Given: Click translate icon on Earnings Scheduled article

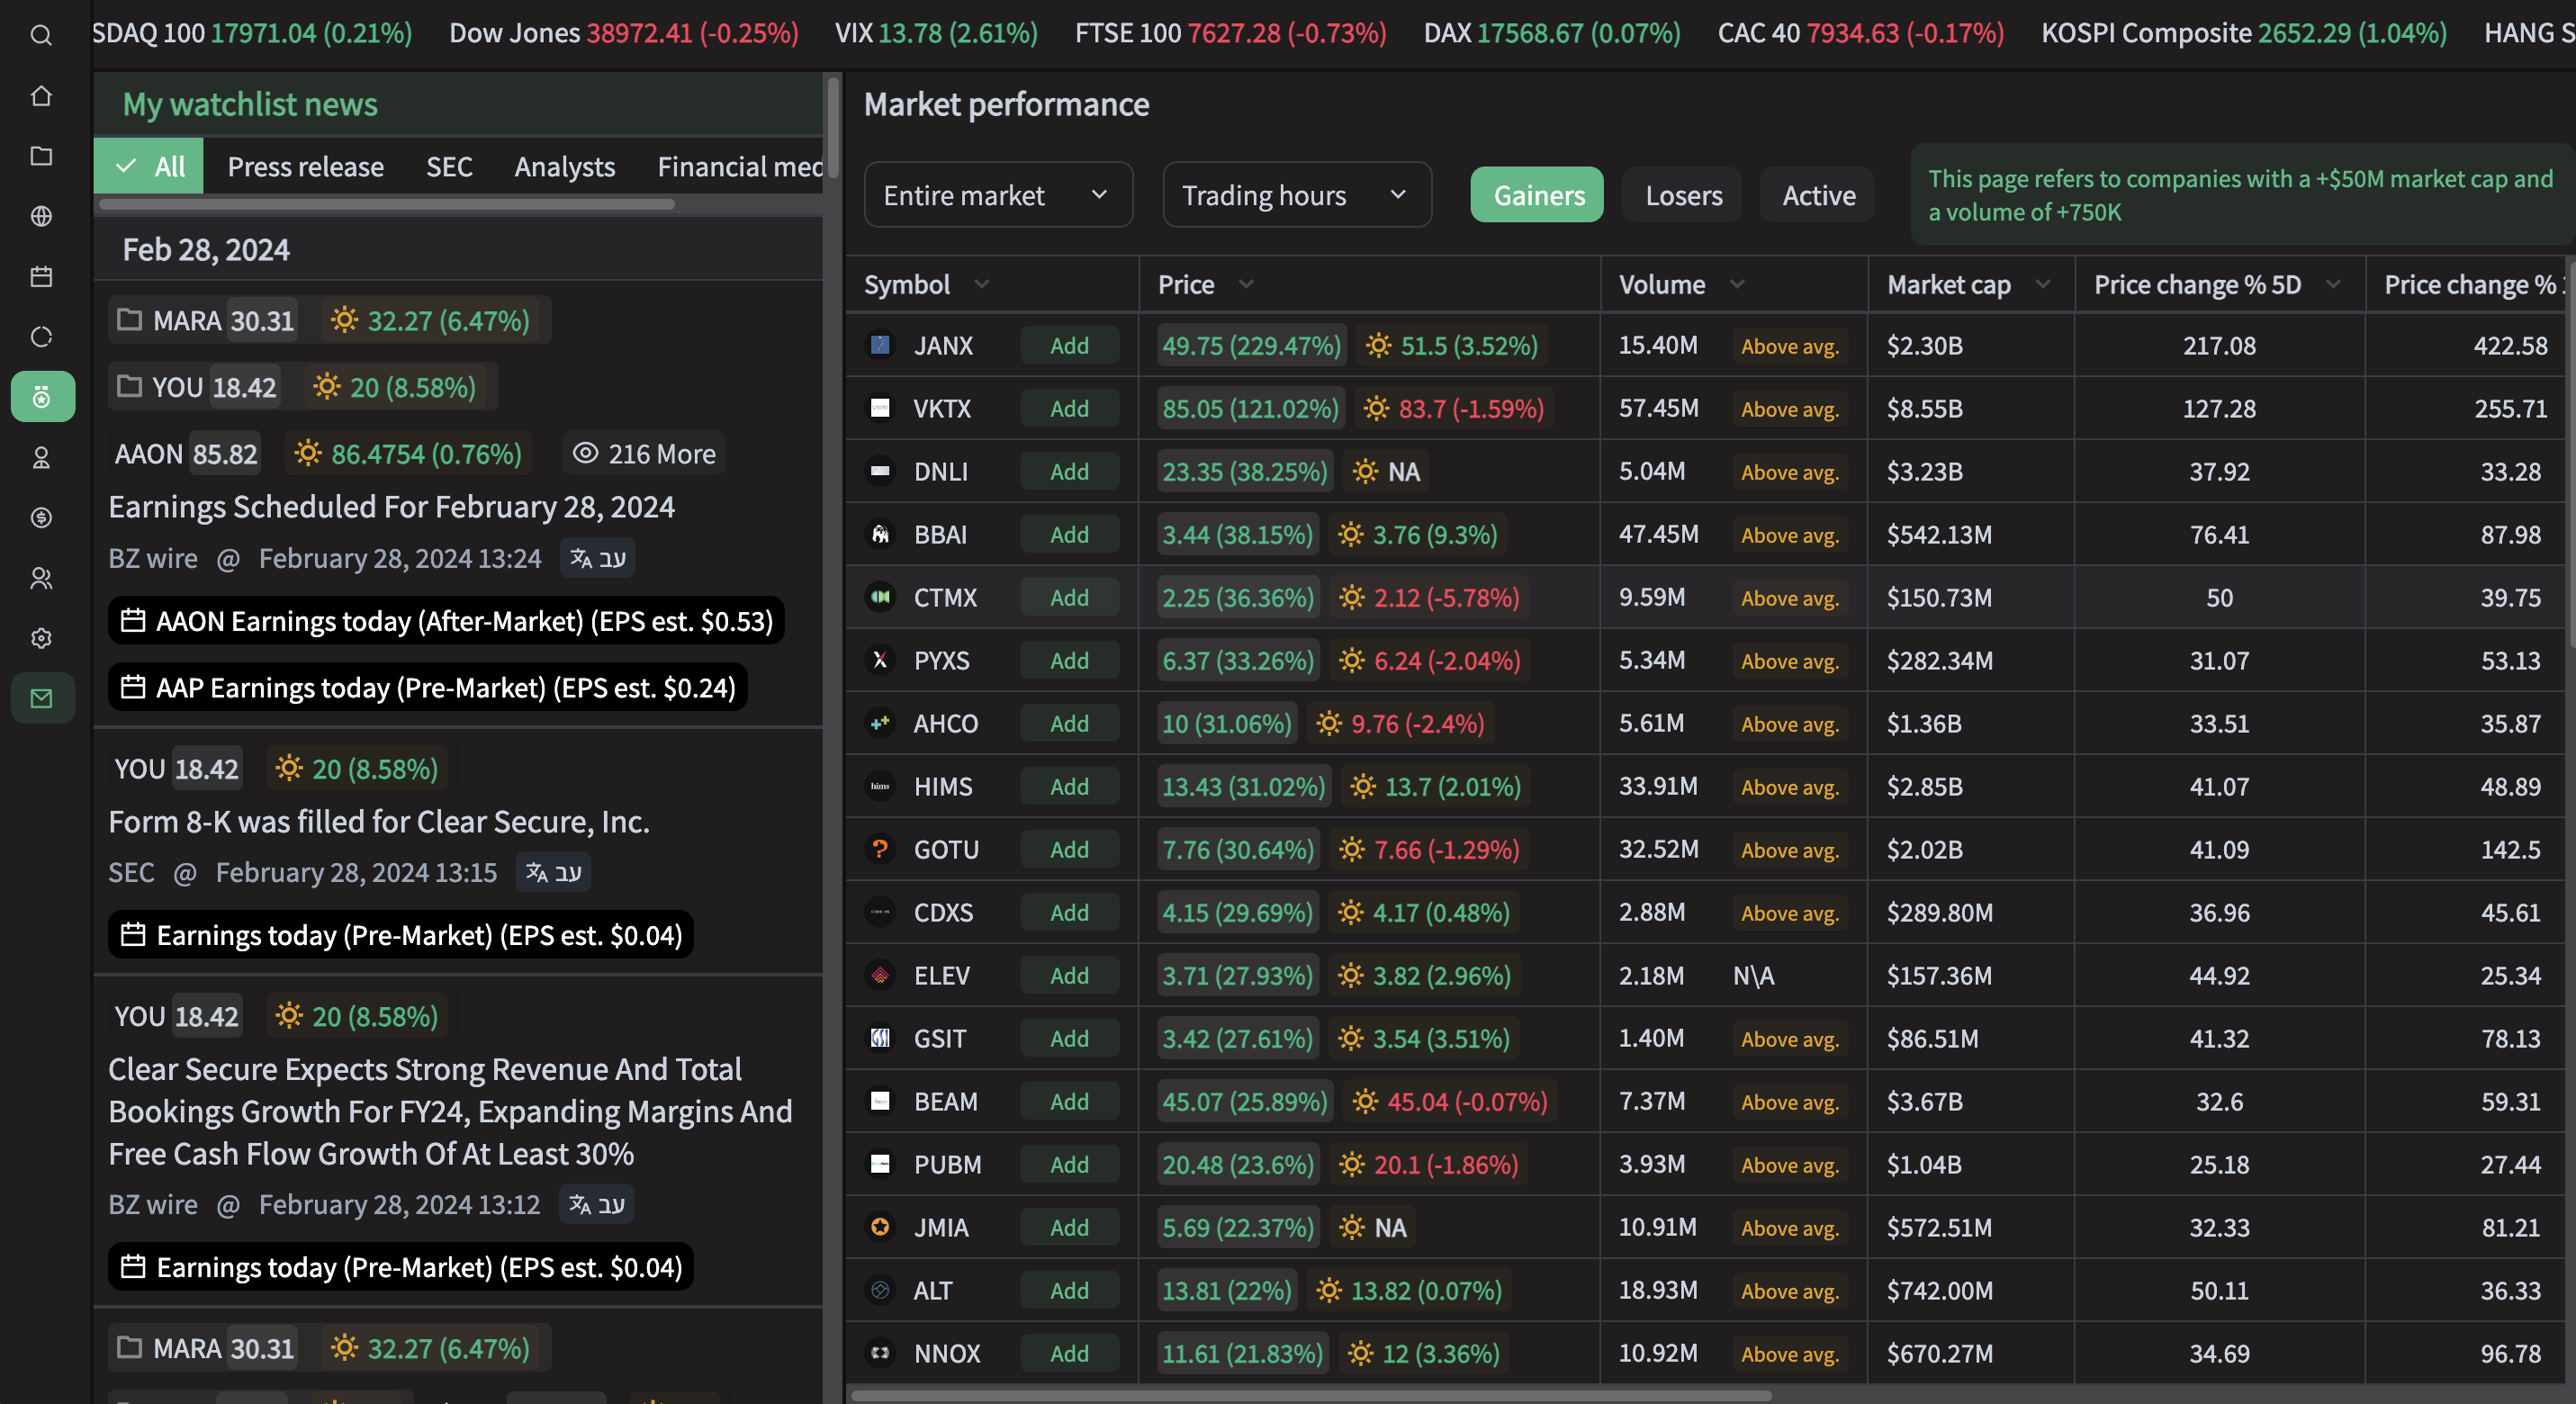Looking at the screenshot, I should [x=597, y=558].
